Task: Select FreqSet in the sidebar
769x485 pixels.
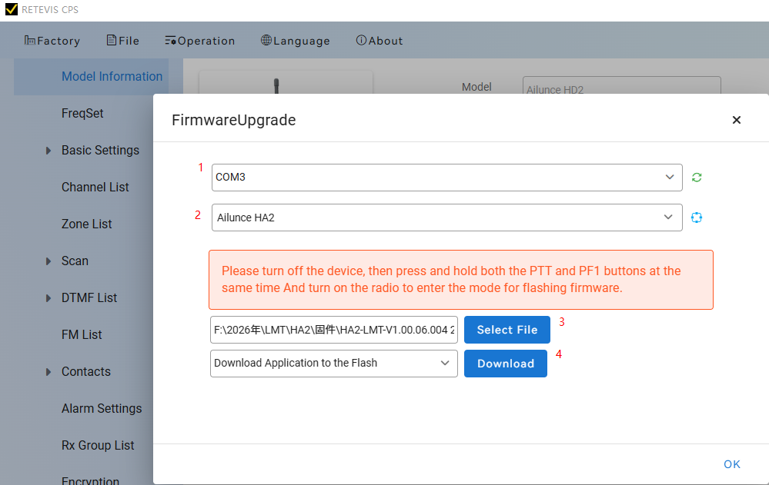Action: (82, 113)
